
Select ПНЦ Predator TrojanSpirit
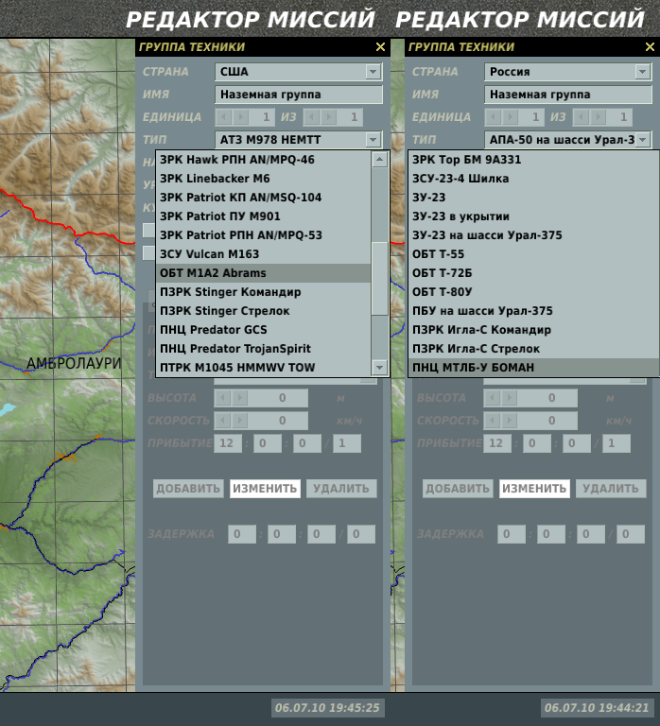[264, 349]
